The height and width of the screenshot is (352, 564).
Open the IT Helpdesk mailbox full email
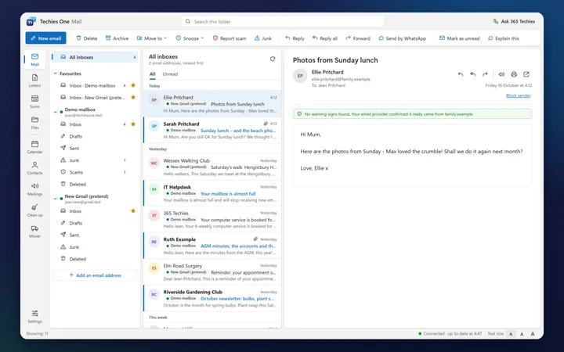212,193
